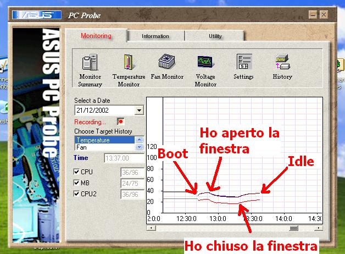Uncheck the CPU2 checkbox
345x254 pixels.
pos(76,194)
